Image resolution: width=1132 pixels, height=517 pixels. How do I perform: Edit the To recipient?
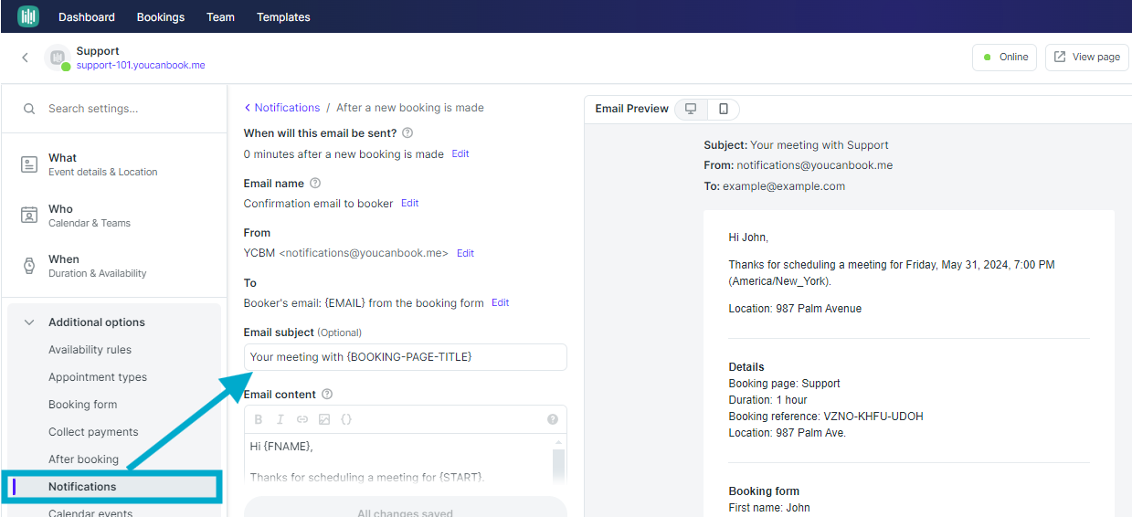[x=500, y=302]
